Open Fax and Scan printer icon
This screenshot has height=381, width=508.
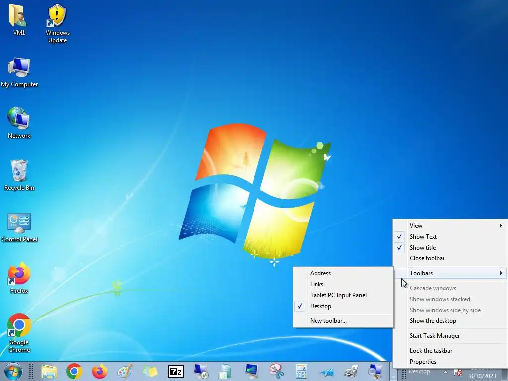[x=352, y=371]
